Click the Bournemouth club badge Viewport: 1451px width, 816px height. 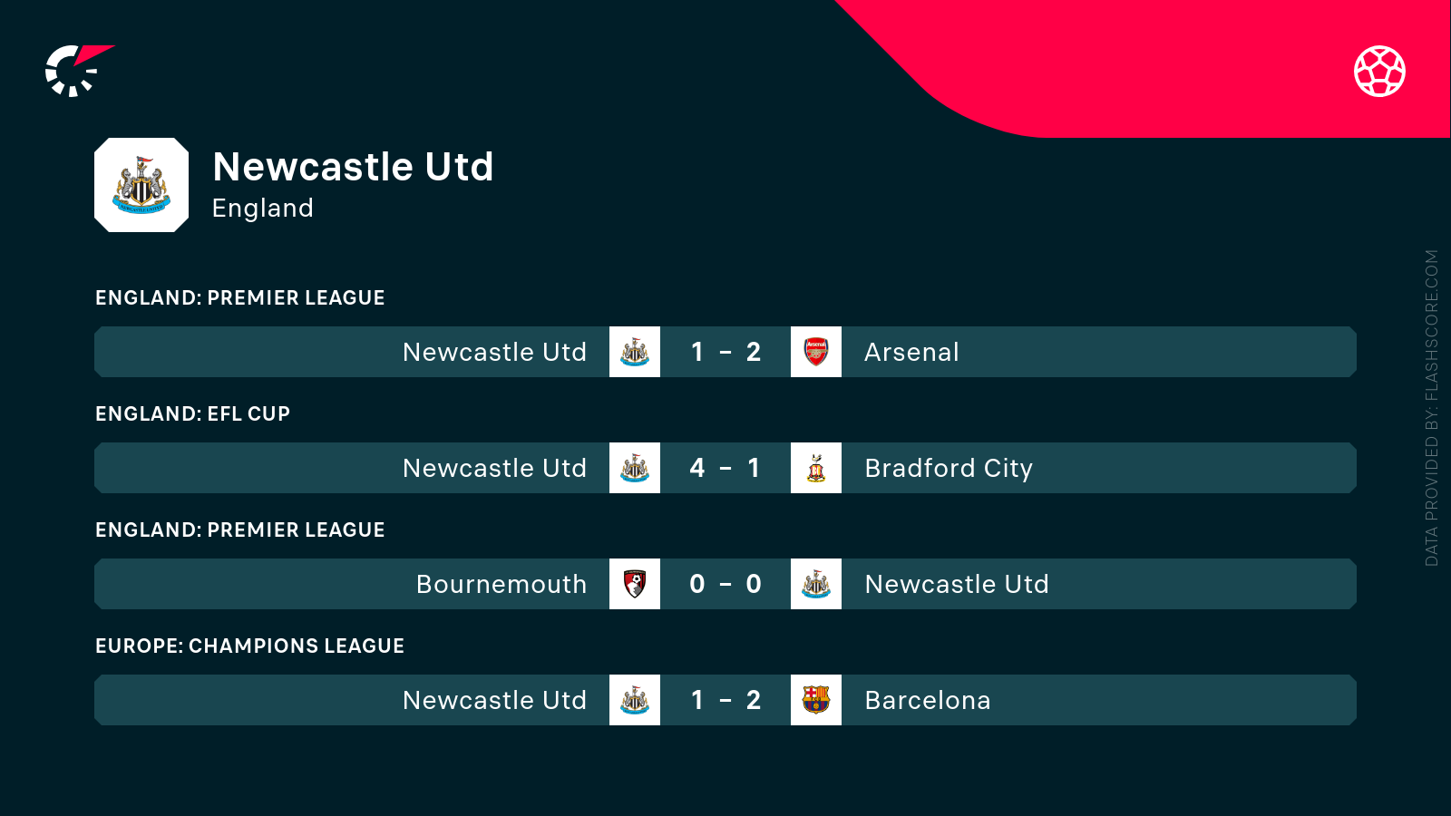(635, 584)
